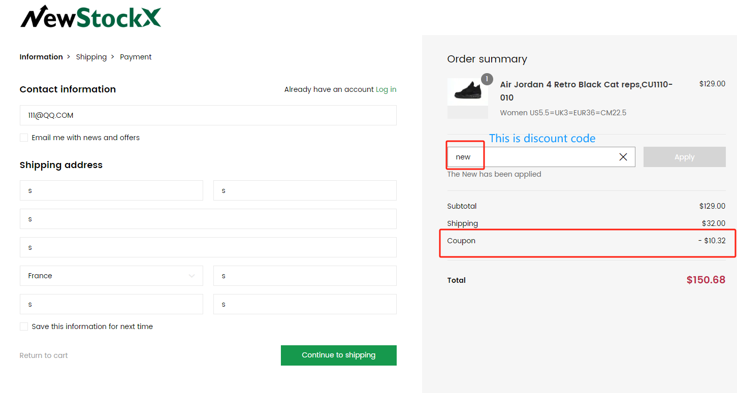Click the 'Contact information' heading

pos(68,89)
